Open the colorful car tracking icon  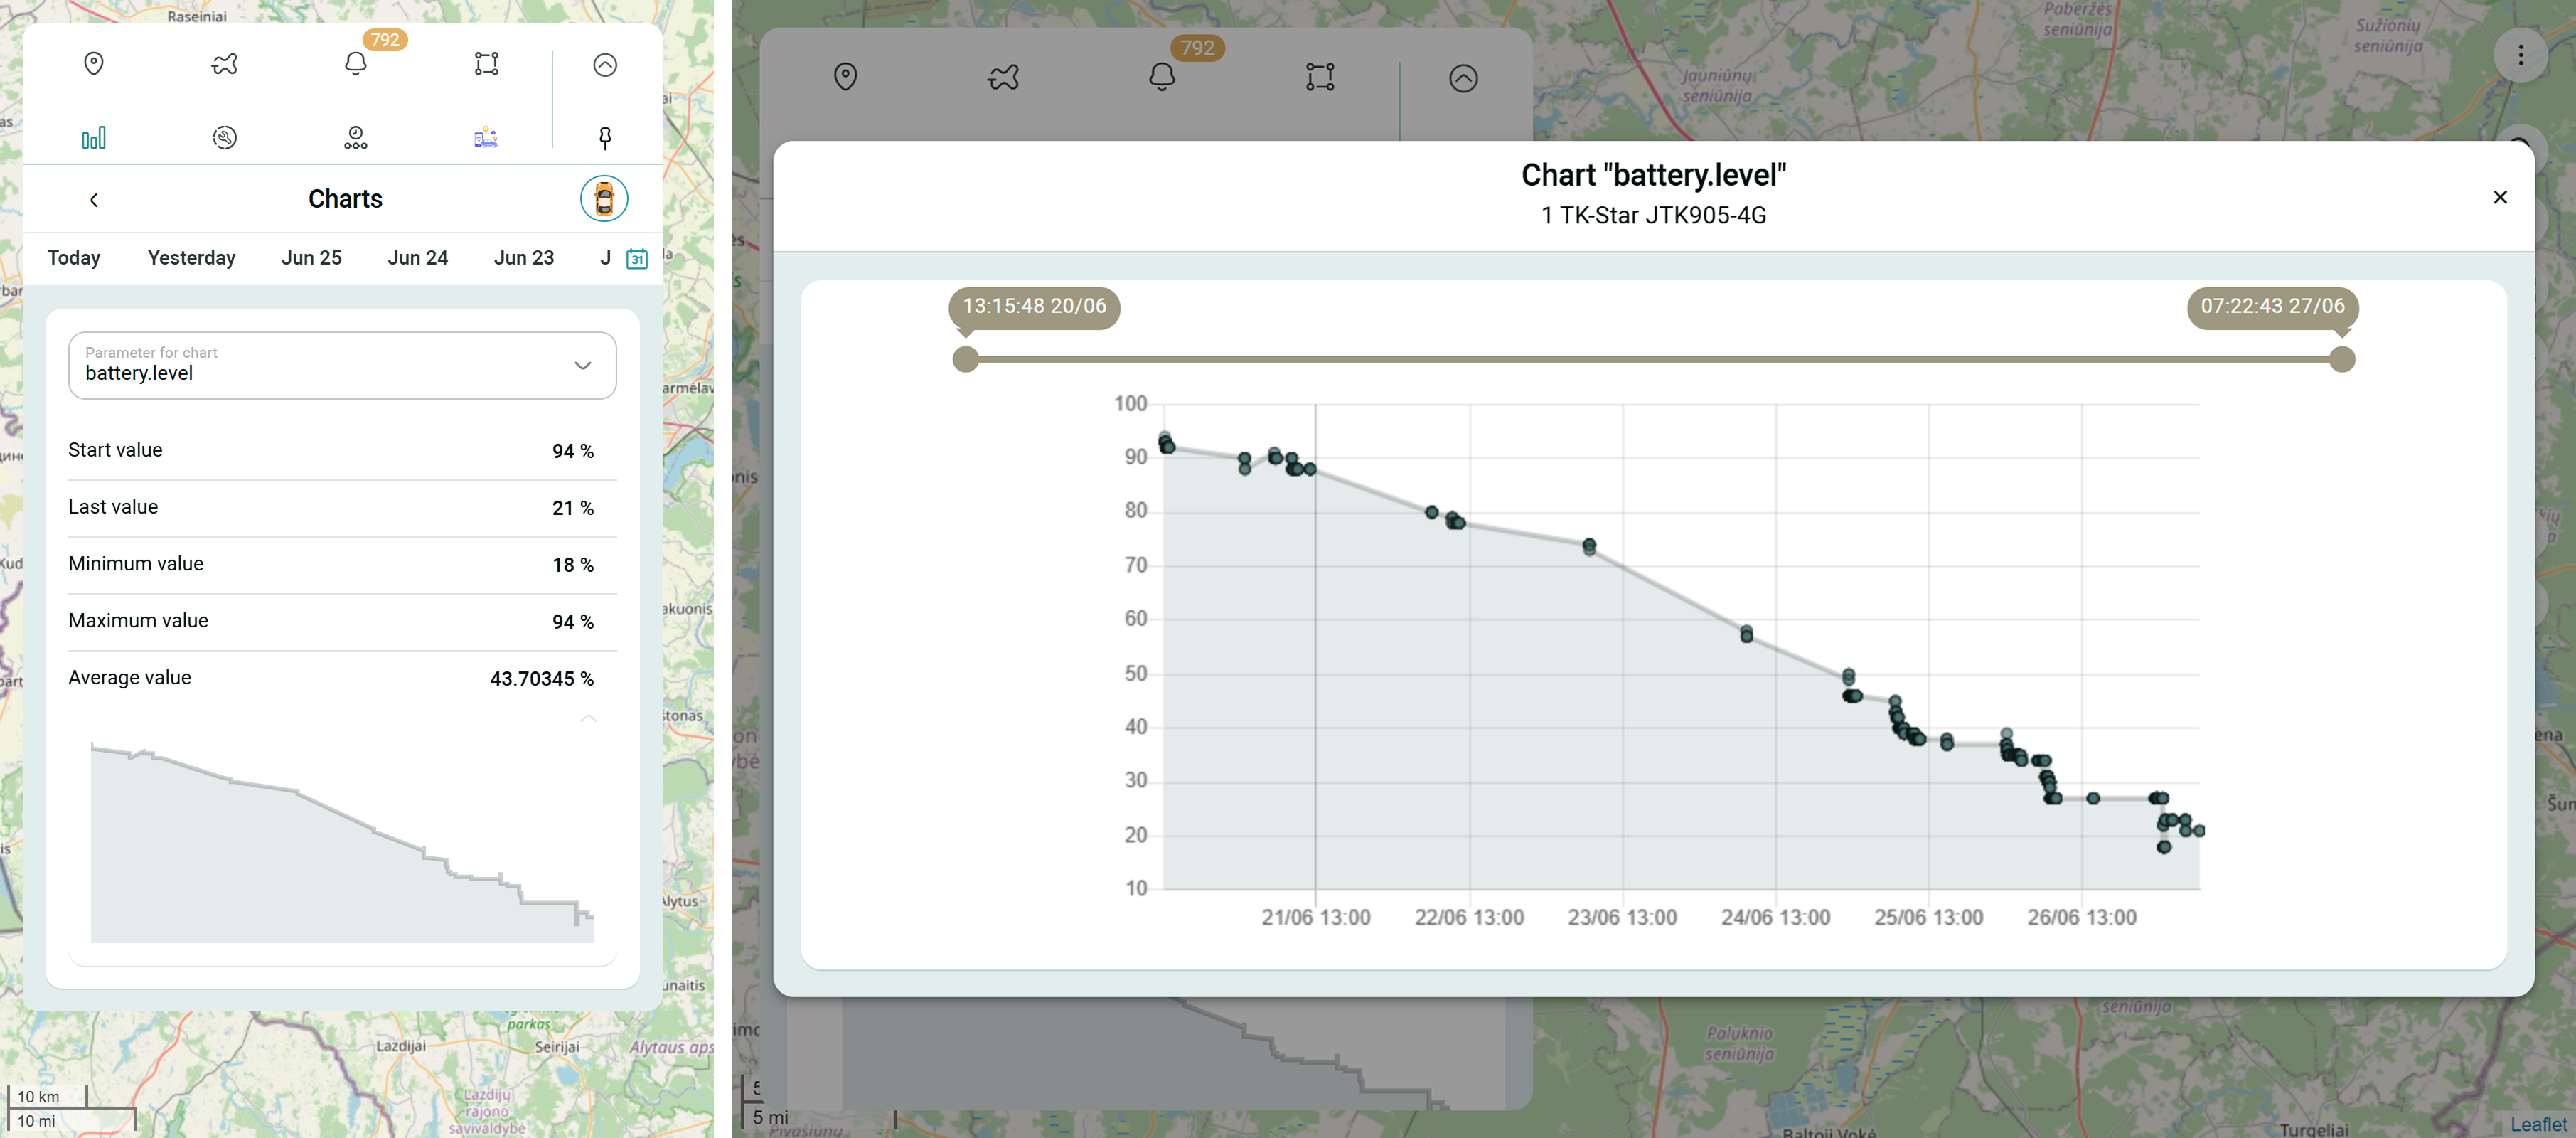pos(486,138)
